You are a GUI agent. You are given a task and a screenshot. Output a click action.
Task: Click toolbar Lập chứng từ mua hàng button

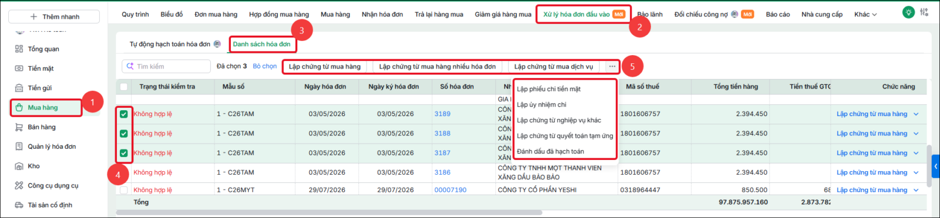(324, 66)
